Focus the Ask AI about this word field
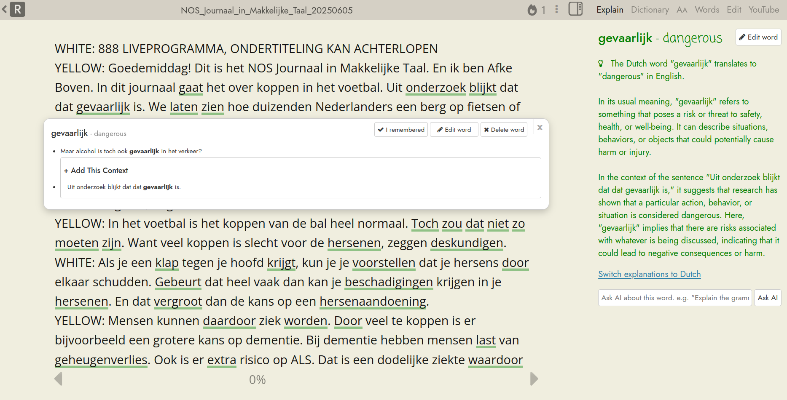Viewport: 787px width, 400px height. 675,298
